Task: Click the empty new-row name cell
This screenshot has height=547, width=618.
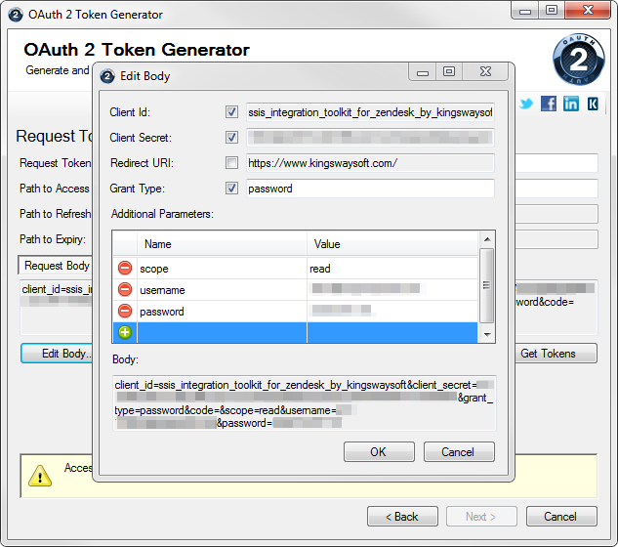Action: tap(222, 332)
